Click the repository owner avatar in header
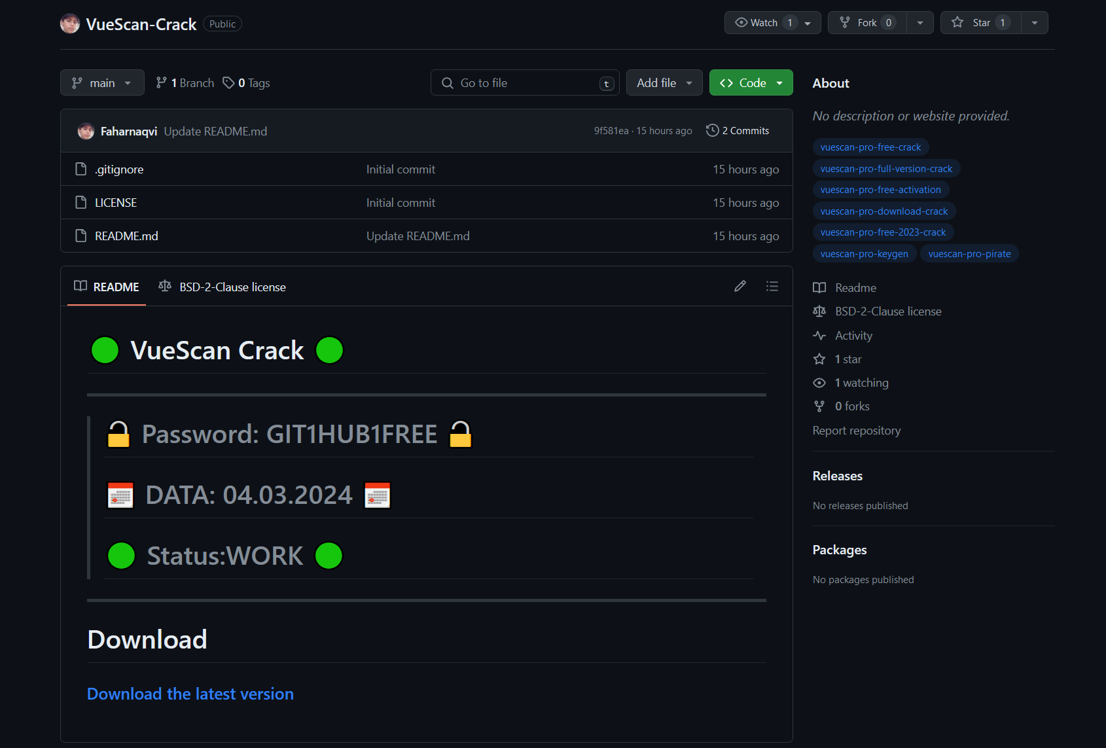The image size is (1106, 748). 70,24
